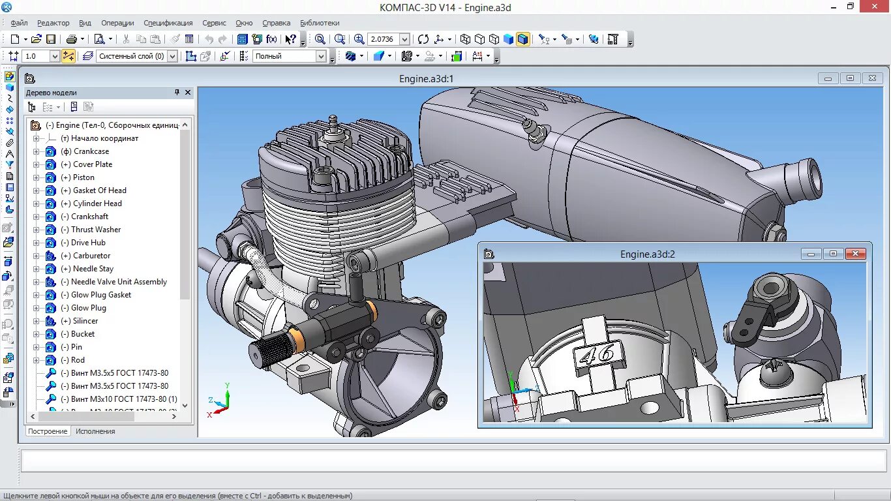891x501 pixels.
Task: Open the orientation dropdown arrow
Action: 449,39
